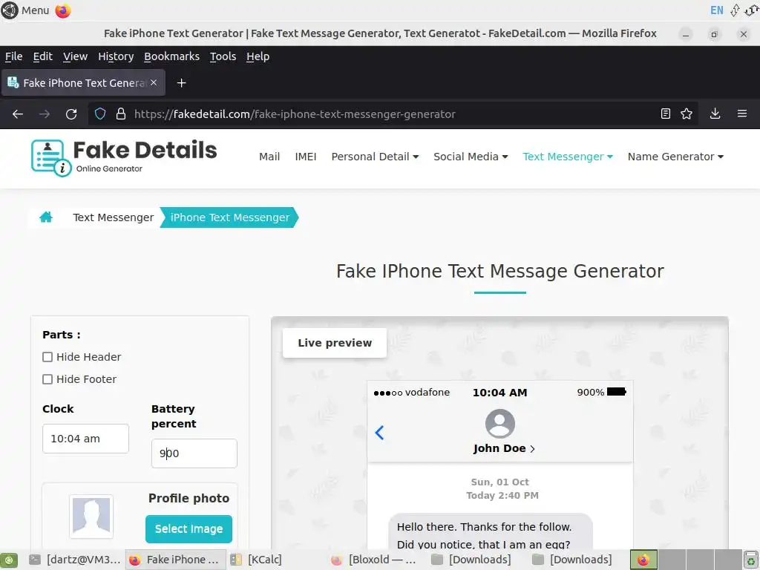Open a new tab with the plus button
The height and width of the screenshot is (570, 760).
(181, 83)
